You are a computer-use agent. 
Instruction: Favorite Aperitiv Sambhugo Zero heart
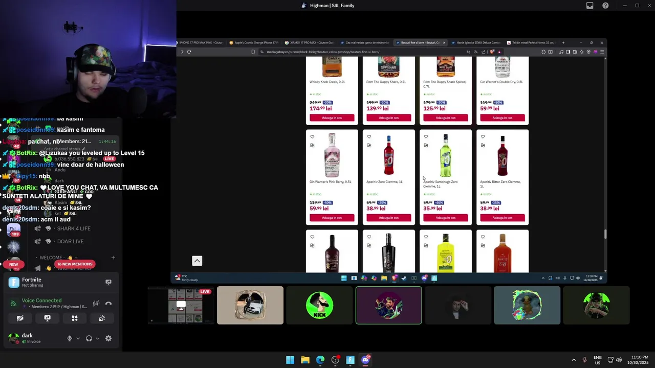coord(426,137)
